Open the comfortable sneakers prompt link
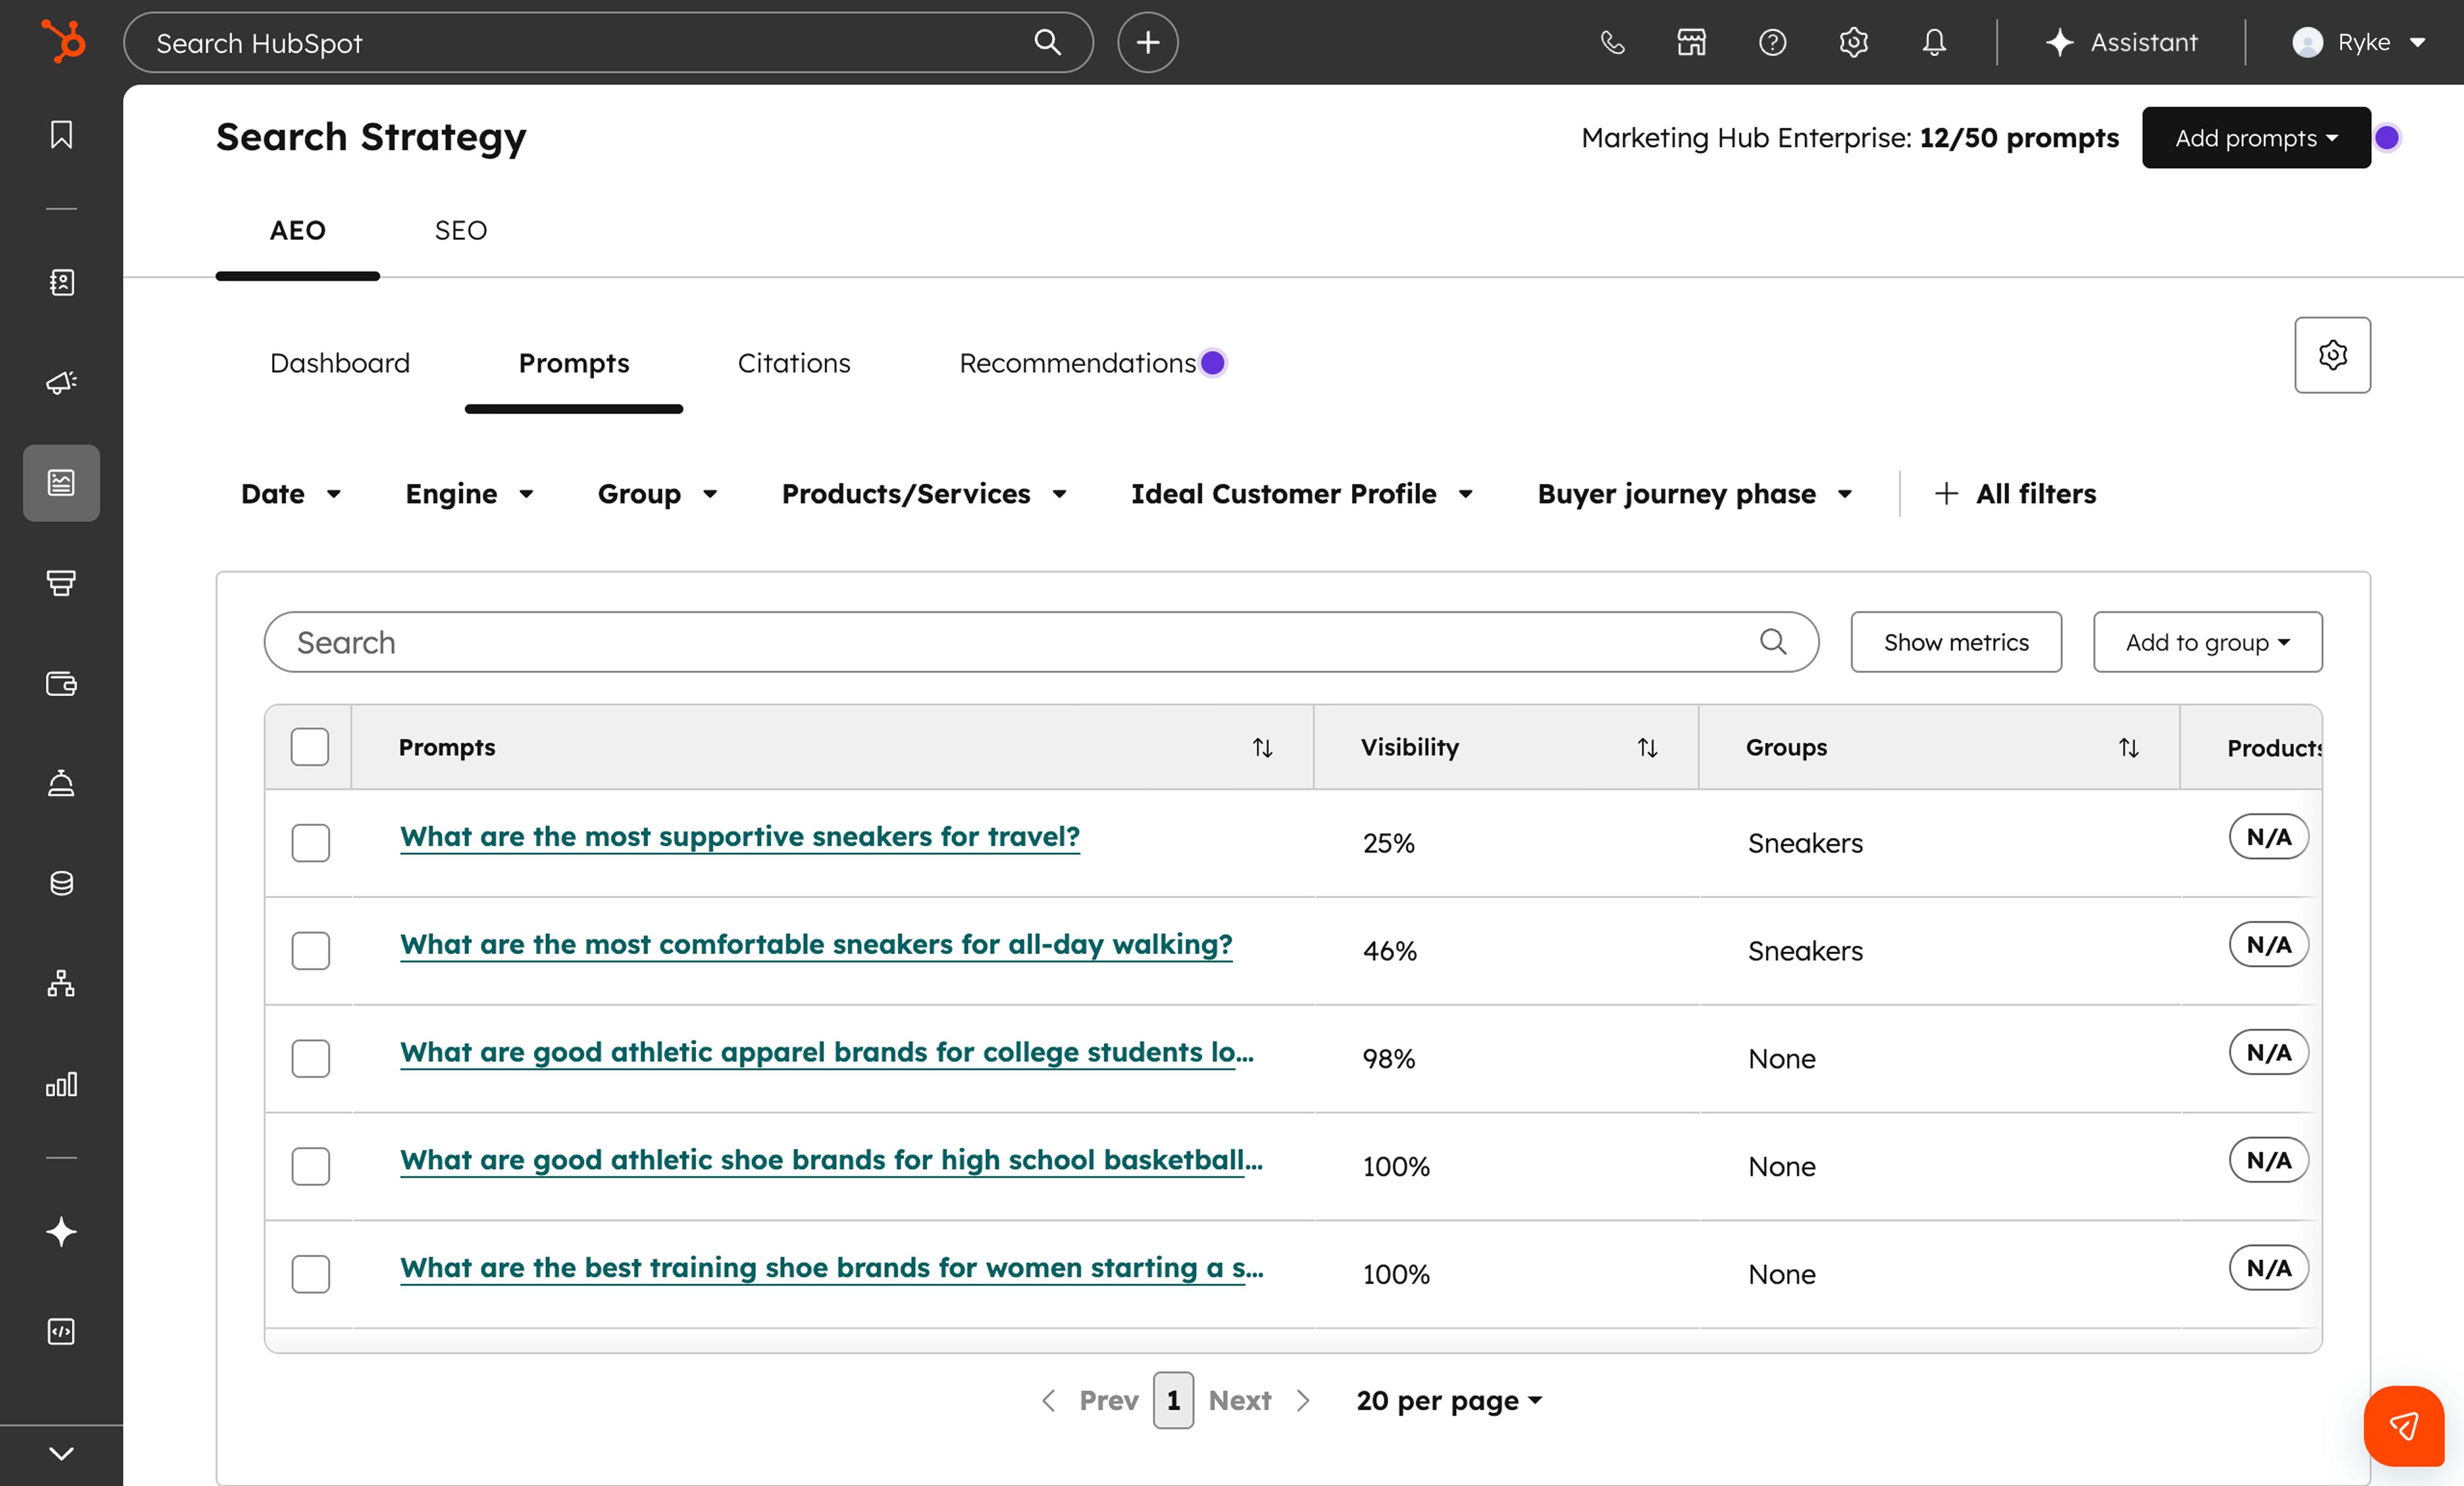 [x=815, y=945]
